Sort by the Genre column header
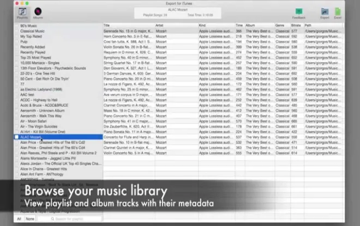The width and height of the screenshot is (360, 226). pos(283,26)
